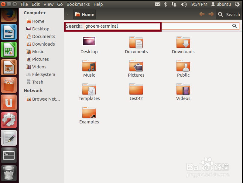Open the Bluetooth indicator menu

click(166, 4)
